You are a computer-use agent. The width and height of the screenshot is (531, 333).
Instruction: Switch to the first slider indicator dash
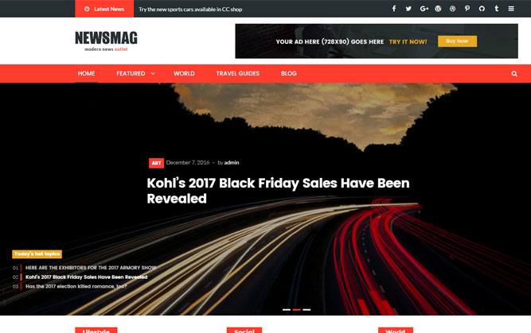point(287,310)
